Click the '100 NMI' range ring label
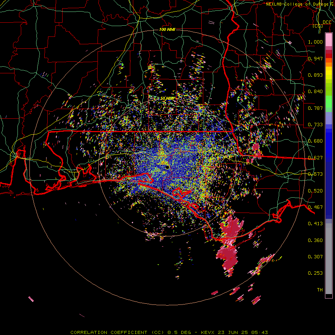 167,29
